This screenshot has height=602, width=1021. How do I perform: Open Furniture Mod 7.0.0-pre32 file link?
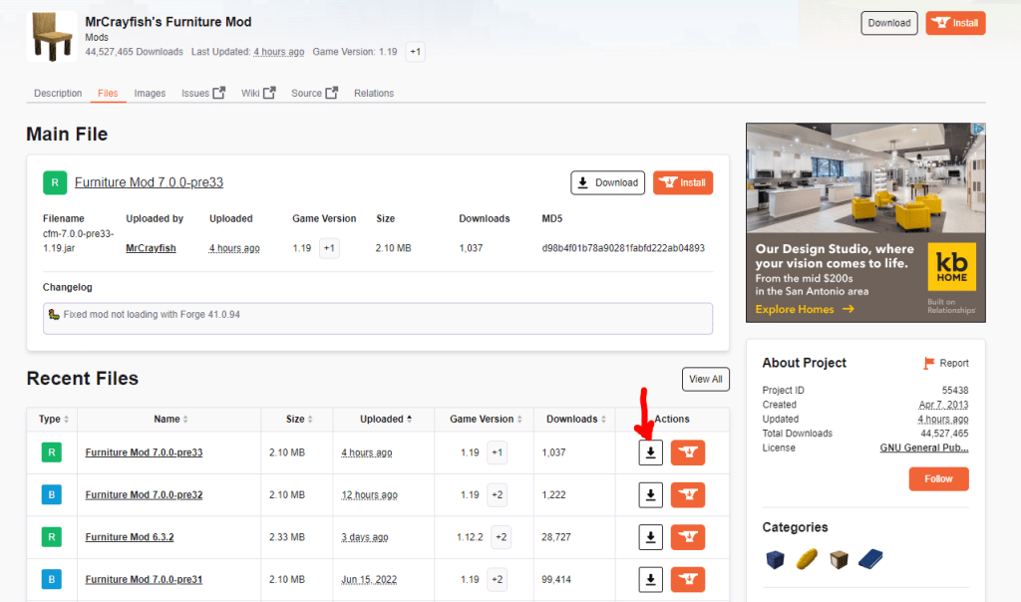click(144, 494)
